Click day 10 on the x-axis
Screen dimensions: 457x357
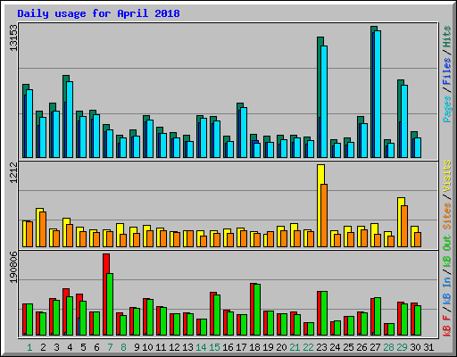click(147, 347)
